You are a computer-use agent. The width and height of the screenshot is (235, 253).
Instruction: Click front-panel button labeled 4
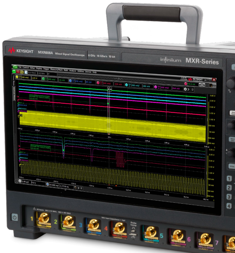[229, 206]
